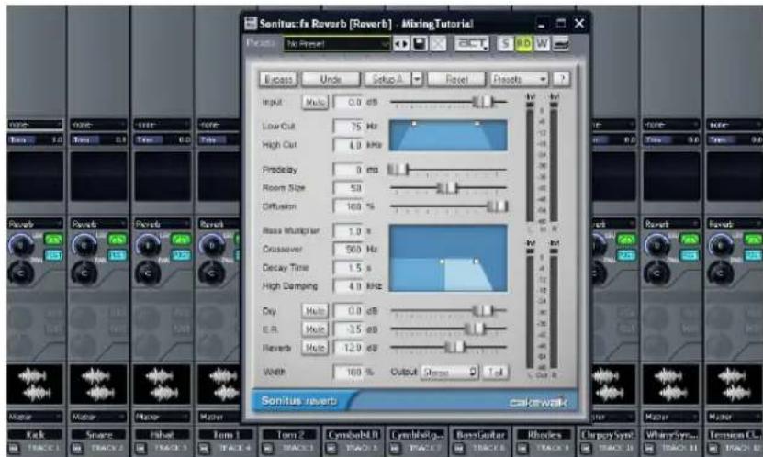This screenshot has height=457, width=763.
Task: Click the high damping node in decay graph
Action: 476,262
